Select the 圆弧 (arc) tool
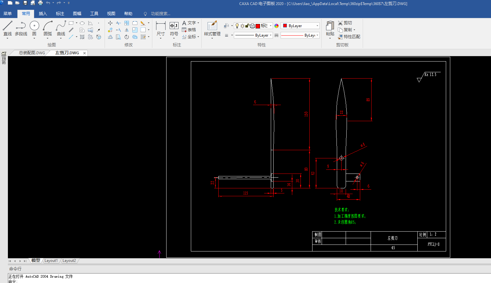Image resolution: width=491 pixels, height=283 pixels. click(48, 28)
